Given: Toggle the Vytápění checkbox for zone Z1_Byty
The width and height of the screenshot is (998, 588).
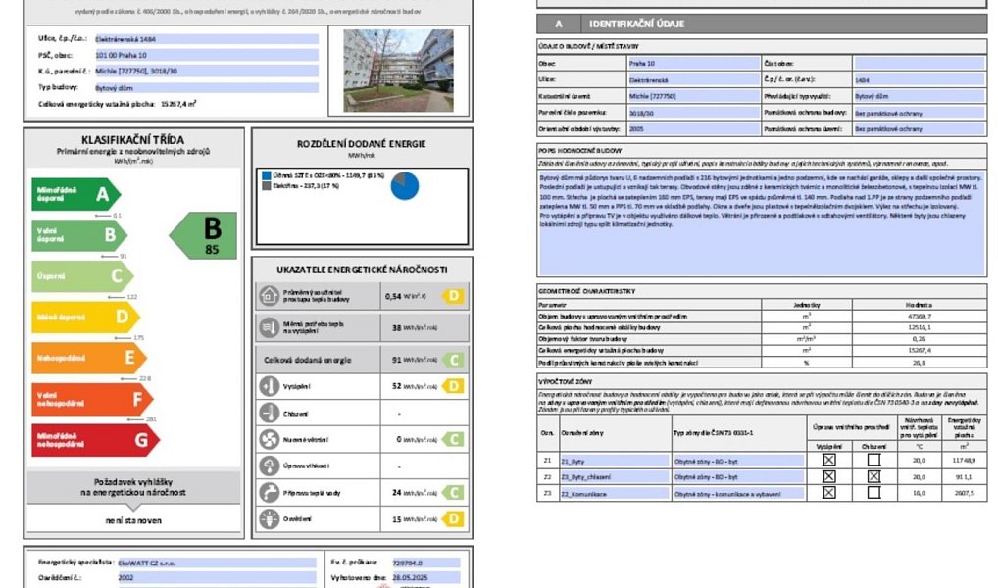Looking at the screenshot, I should click(x=828, y=460).
